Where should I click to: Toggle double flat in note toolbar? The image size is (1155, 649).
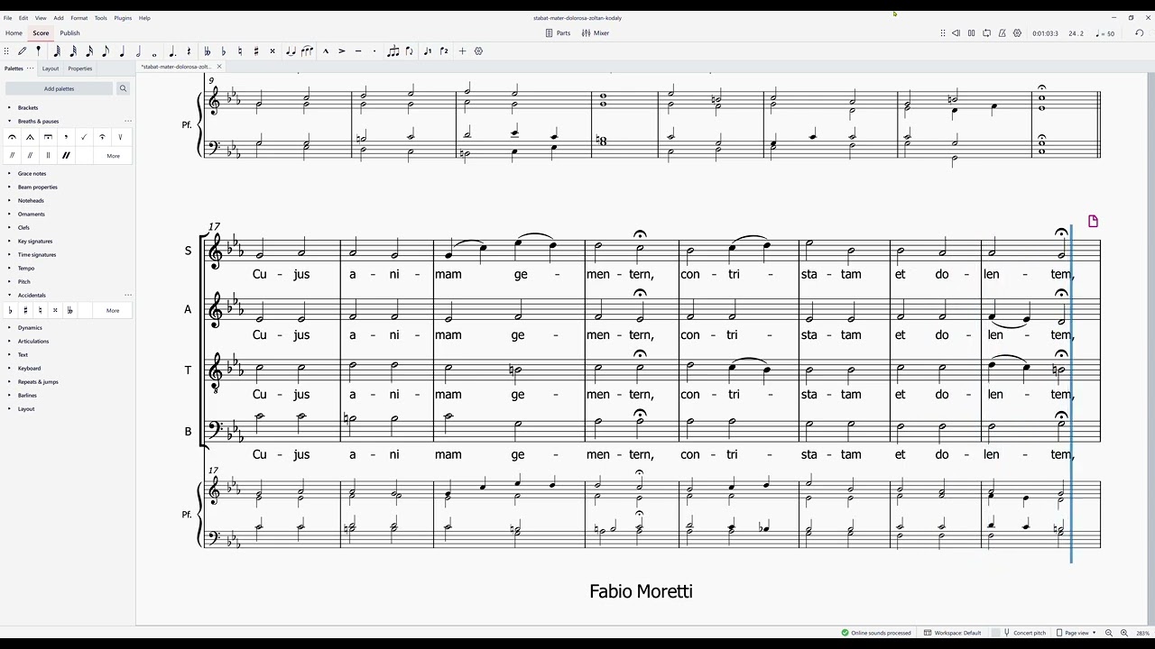(x=208, y=51)
